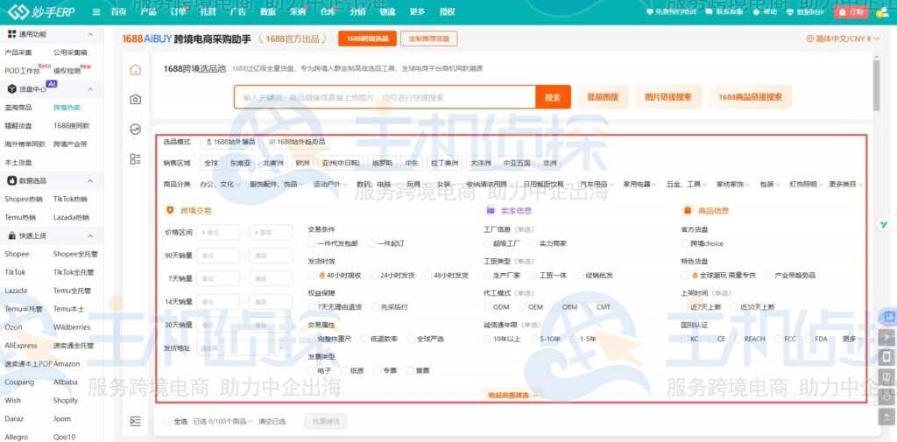This screenshot has width=897, height=442.
Task: Collapse the 快速上货 sidebar section
Action: pyautogui.click(x=90, y=235)
